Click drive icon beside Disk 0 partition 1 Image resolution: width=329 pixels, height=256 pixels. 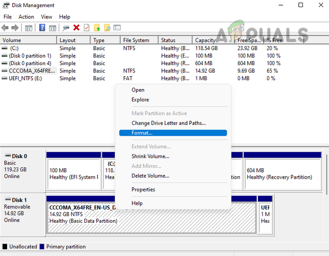[5, 56]
